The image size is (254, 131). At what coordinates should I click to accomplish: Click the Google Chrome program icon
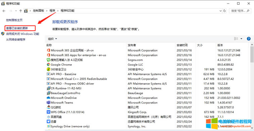point(48,65)
